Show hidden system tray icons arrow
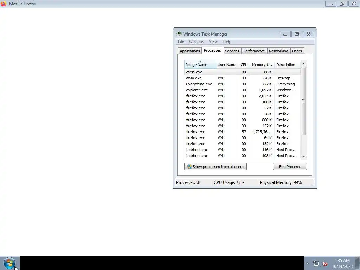Image resolution: width=360 pixels, height=270 pixels. 307,263
